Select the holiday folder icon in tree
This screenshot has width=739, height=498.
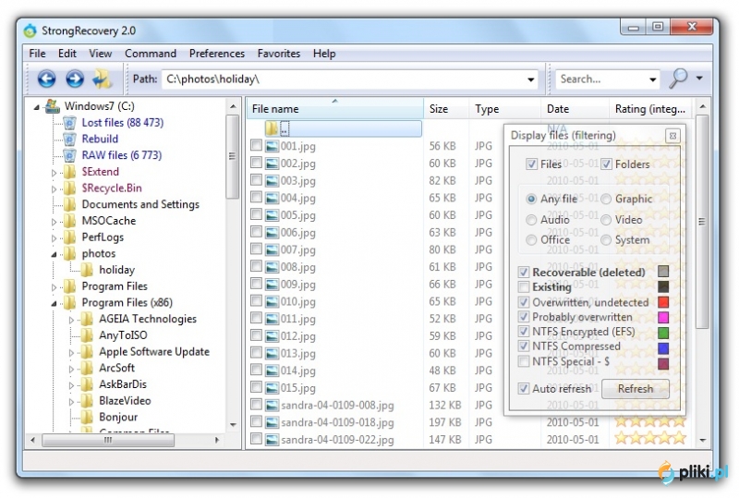click(x=87, y=270)
